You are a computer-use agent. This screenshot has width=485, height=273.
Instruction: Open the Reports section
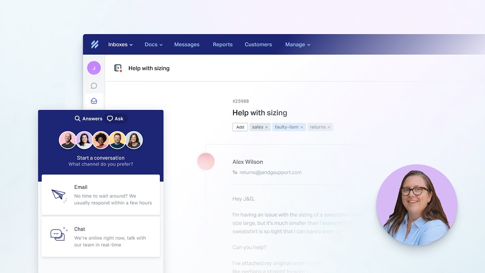(222, 44)
